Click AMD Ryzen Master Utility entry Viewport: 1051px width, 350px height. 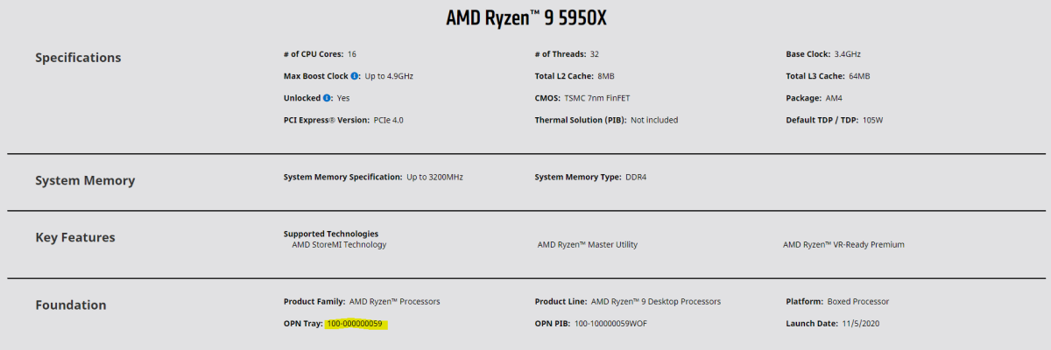tap(588, 245)
